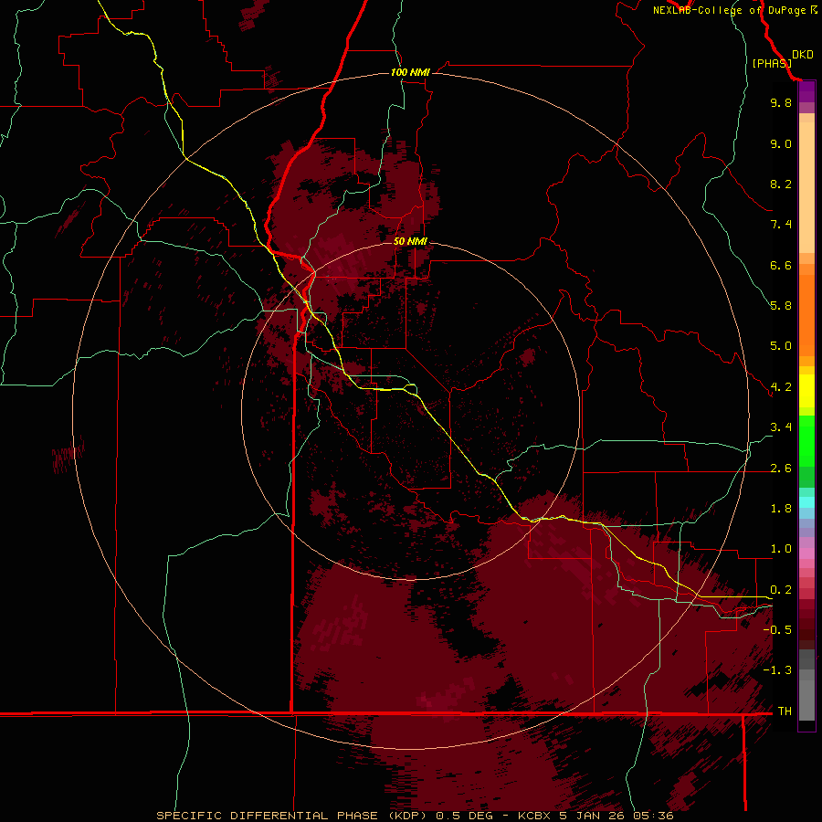Image resolution: width=822 pixels, height=822 pixels.
Task: Click the yellow band of color bar
Action: tap(806, 391)
